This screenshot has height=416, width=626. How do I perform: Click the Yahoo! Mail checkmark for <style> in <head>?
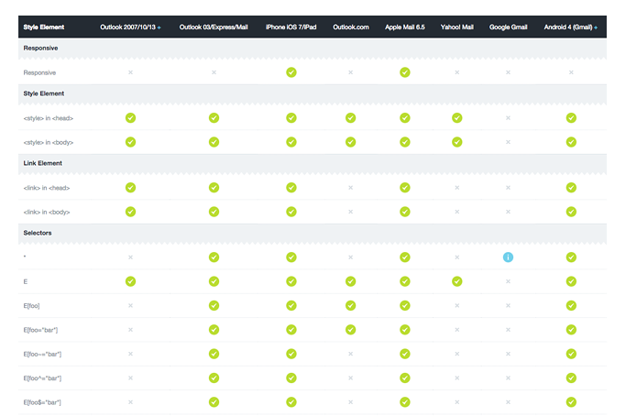tap(456, 117)
